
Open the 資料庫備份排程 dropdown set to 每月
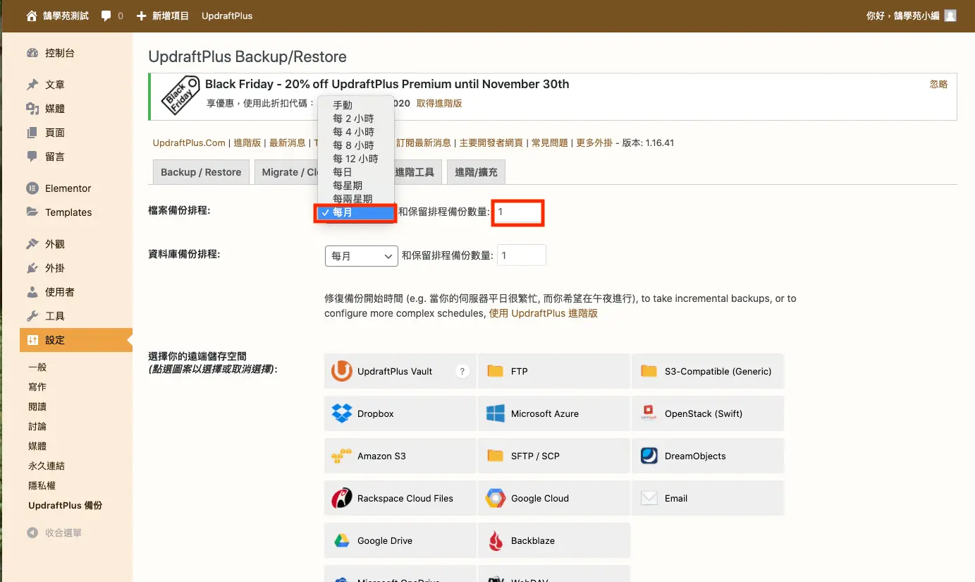click(x=362, y=256)
